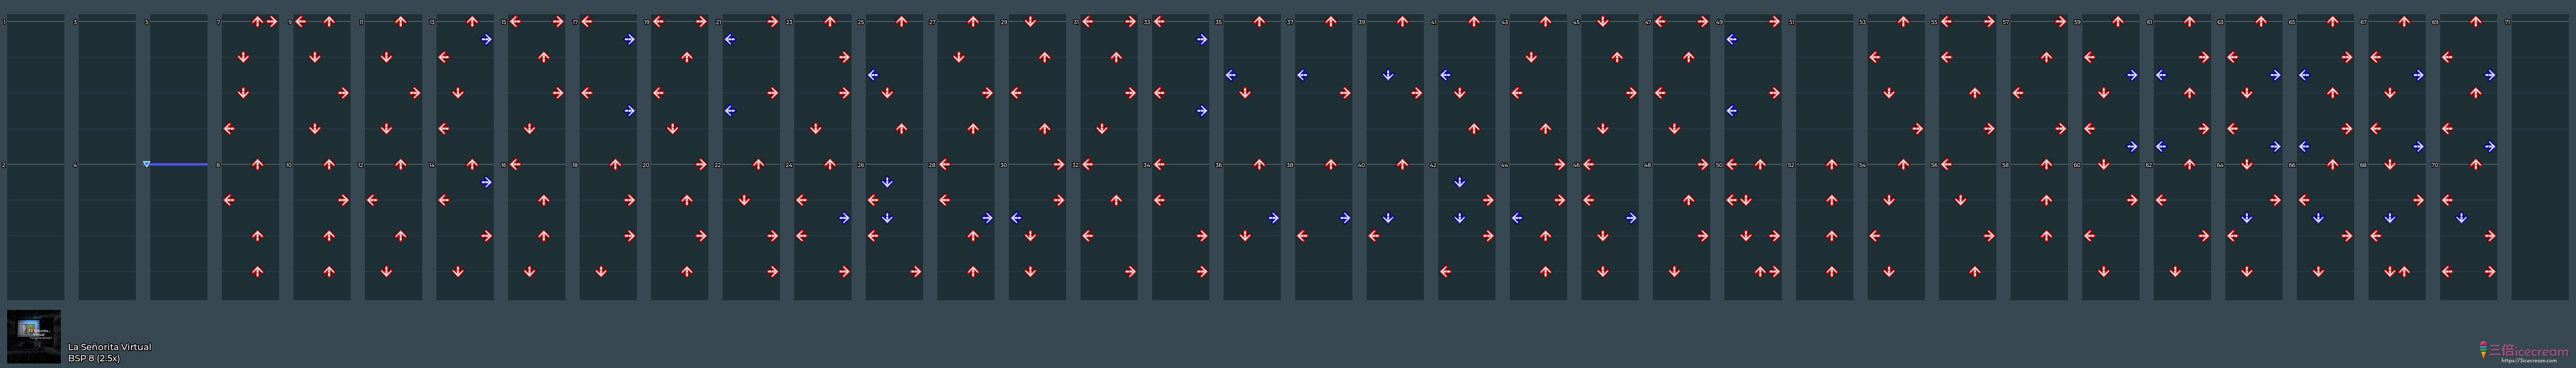Screen dimensions: 2576x368
Task: Select the blue left arrow in measure 41
Action: coord(1445,75)
